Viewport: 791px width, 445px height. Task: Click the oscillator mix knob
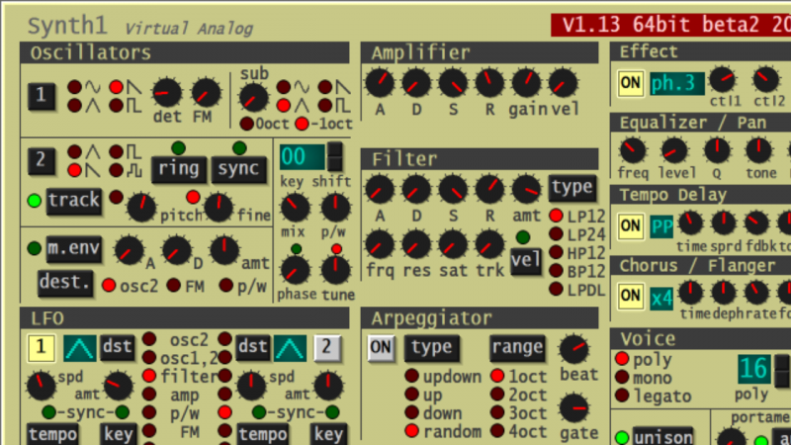point(295,208)
